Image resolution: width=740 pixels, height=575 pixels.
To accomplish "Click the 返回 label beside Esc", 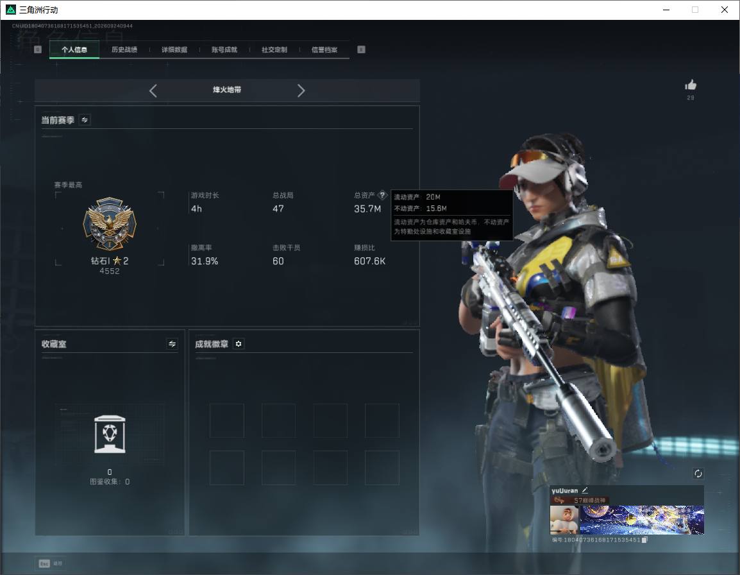I will 58,563.
